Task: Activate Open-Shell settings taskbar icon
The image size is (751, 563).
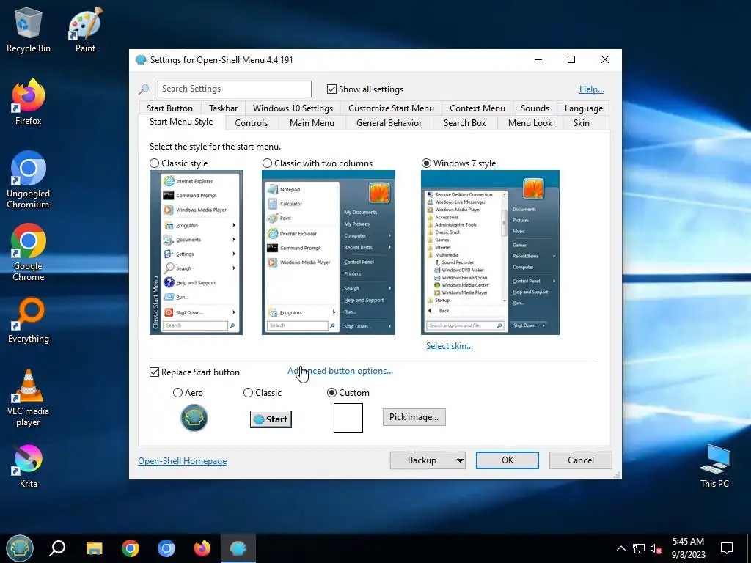Action: tap(238, 548)
